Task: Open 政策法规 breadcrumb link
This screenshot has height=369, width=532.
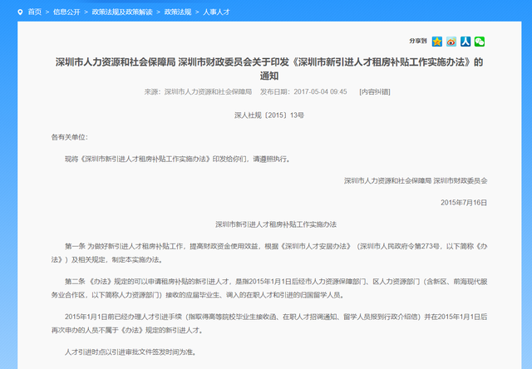Action: (x=178, y=12)
